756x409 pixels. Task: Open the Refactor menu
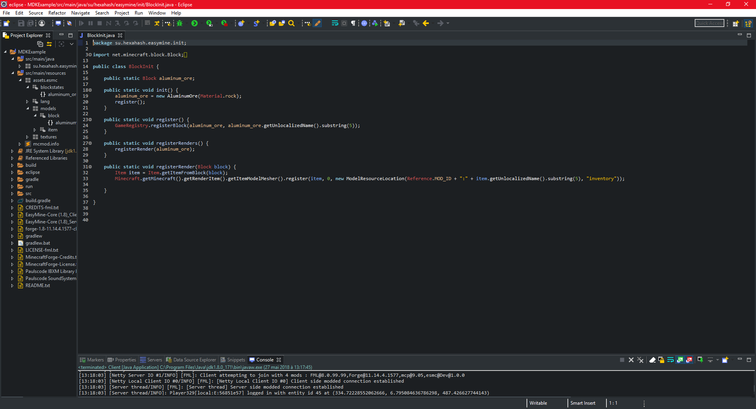click(x=57, y=13)
